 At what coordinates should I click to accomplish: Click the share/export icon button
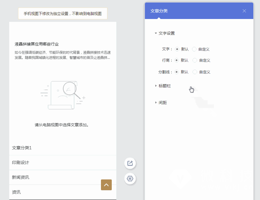[x=130, y=163]
